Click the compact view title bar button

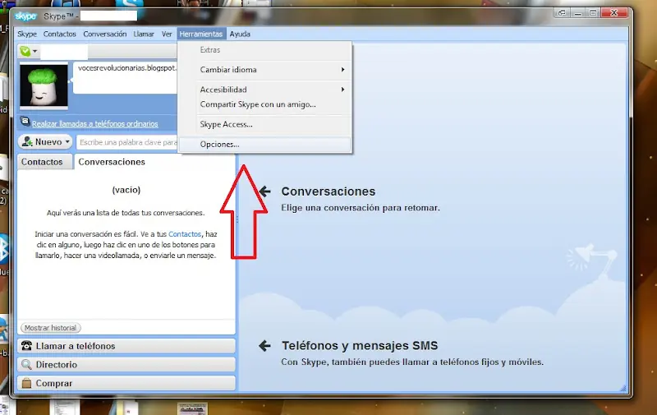click(562, 13)
